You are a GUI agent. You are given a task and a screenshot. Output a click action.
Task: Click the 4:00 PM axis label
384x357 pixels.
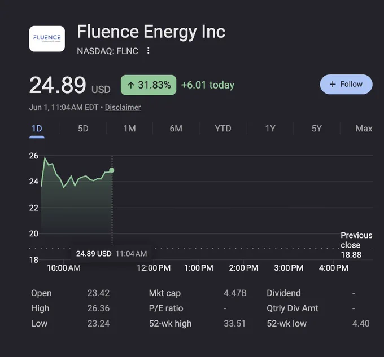point(334,268)
